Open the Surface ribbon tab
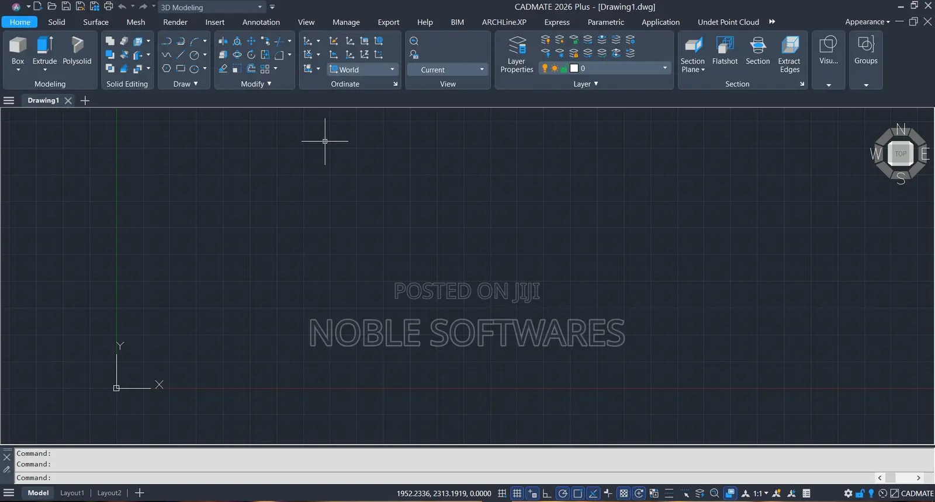 pos(96,22)
